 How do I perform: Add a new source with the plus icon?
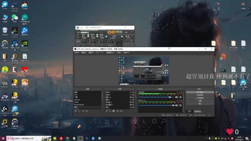tap(107, 111)
